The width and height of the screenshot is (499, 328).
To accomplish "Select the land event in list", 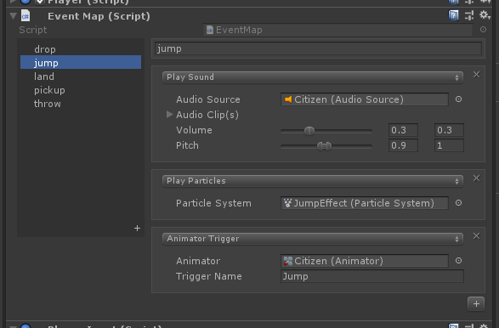I will click(x=81, y=76).
